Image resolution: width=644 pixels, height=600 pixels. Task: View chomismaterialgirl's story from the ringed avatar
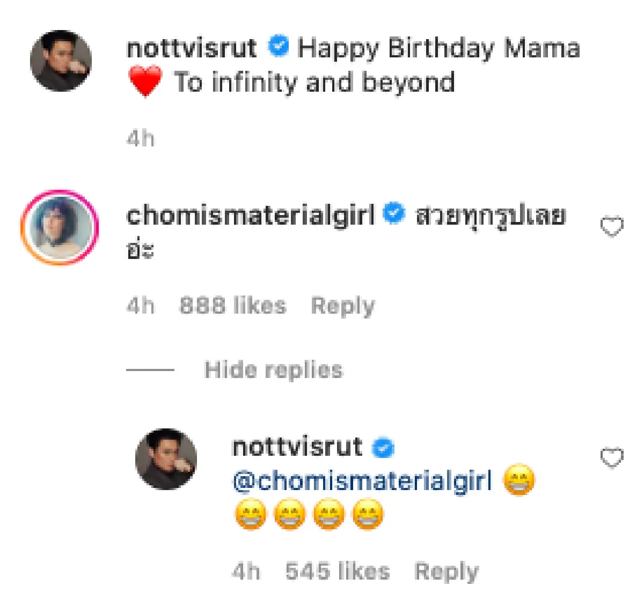click(x=60, y=227)
